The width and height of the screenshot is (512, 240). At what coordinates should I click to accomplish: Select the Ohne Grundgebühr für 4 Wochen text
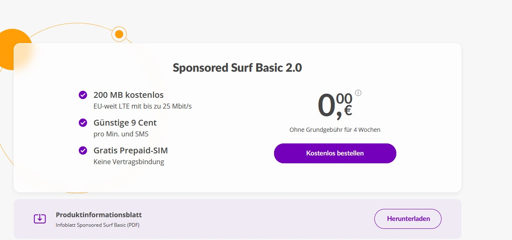point(335,130)
